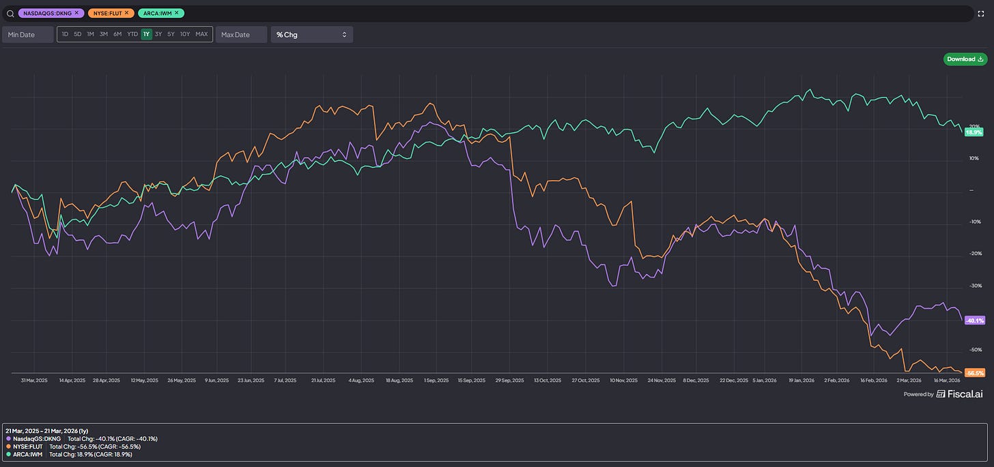Viewport: 994px width, 467px height.
Task: Click the green Download button
Action: tap(965, 59)
